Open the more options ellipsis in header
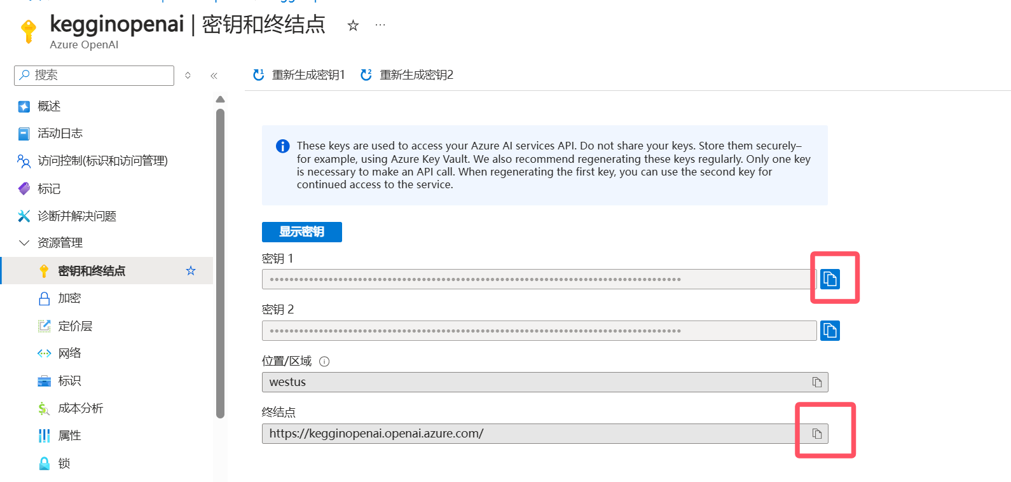Viewport: 1011px width, 482px height. pos(380,25)
